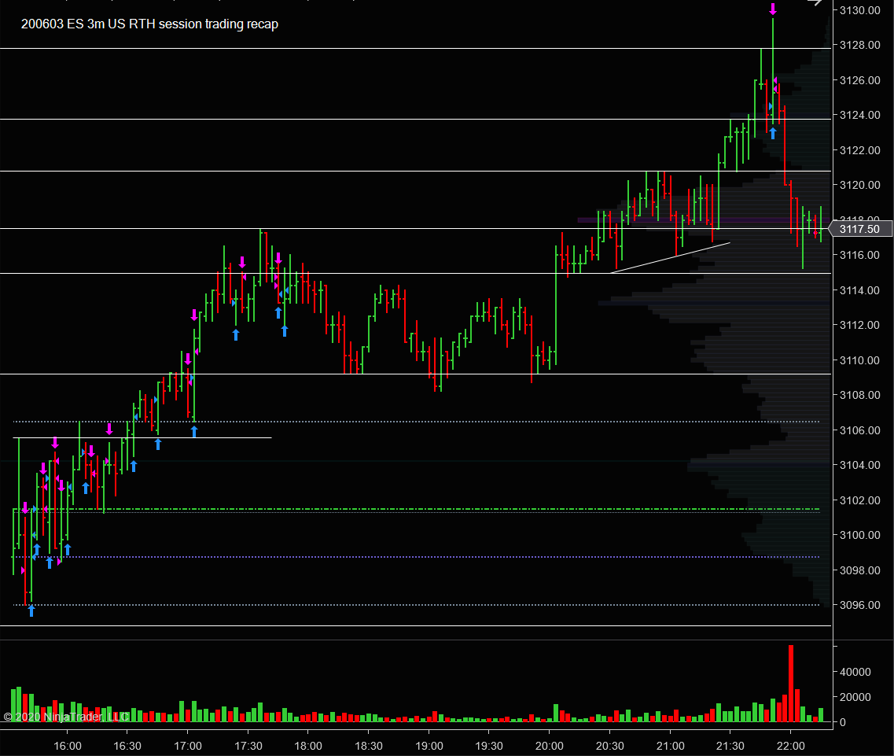Click the chart title '200603 ES 3m US RTH session trading recap'

coord(149,24)
